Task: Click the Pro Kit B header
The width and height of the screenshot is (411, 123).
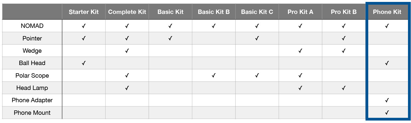Action: (x=344, y=12)
